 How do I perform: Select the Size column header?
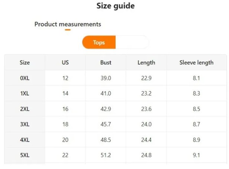25,63
